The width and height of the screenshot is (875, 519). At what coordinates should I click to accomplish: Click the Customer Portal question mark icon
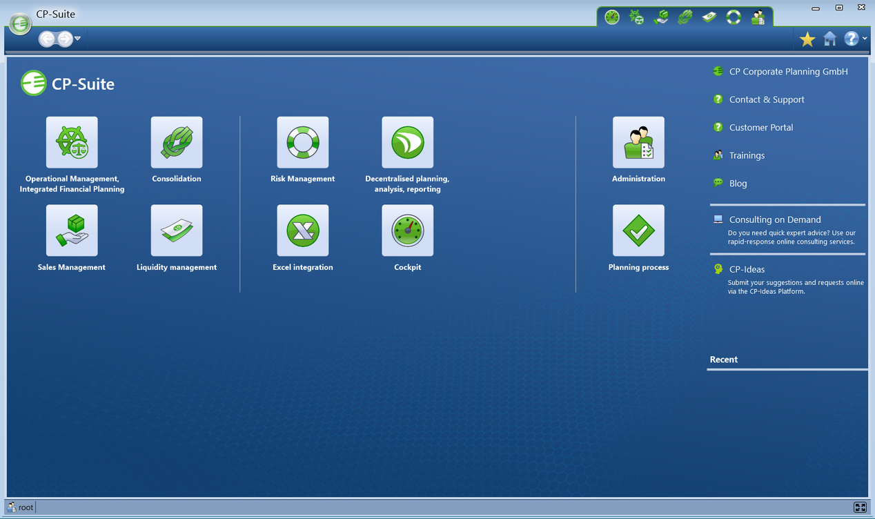tap(718, 127)
